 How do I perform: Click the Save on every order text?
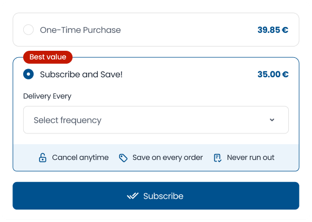tap(168, 158)
